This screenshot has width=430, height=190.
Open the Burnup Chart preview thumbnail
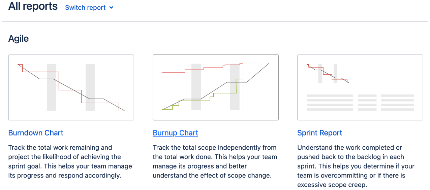click(x=216, y=87)
